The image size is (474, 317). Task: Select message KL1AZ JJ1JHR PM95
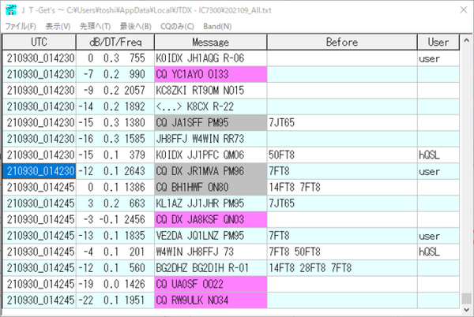point(211,203)
